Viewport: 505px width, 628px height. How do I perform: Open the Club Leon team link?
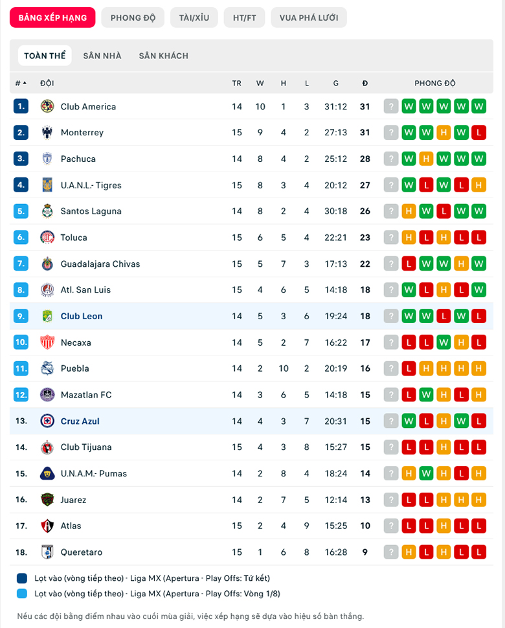82,317
